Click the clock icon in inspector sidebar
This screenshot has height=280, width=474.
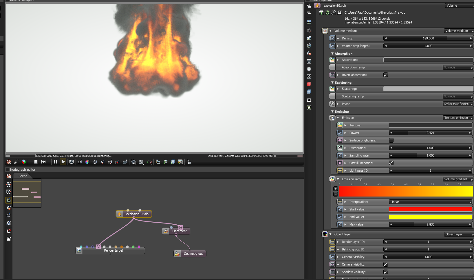[x=309, y=69]
